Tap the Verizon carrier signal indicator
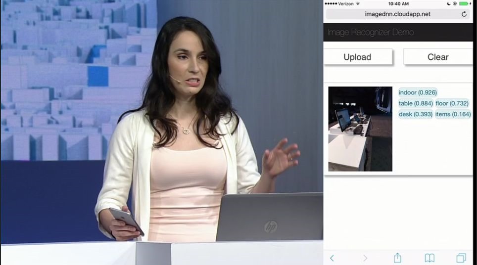The image size is (477, 265). [339, 3]
